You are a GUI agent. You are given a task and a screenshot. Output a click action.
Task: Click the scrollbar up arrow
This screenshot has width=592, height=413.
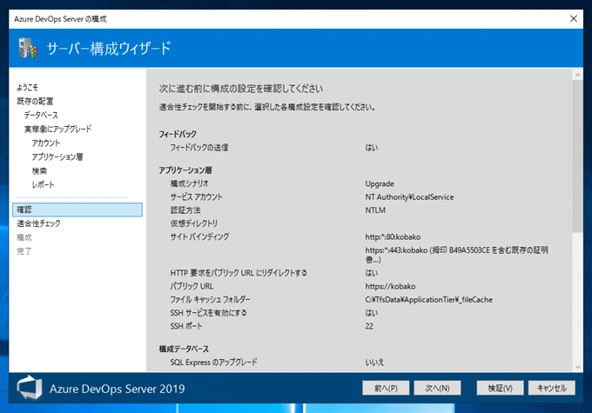578,75
